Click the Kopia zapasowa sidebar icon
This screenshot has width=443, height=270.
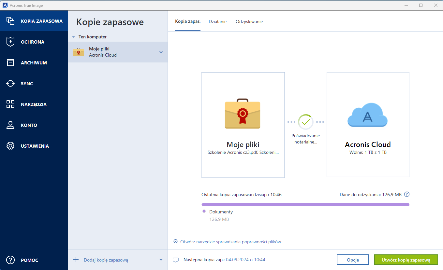(x=10, y=21)
